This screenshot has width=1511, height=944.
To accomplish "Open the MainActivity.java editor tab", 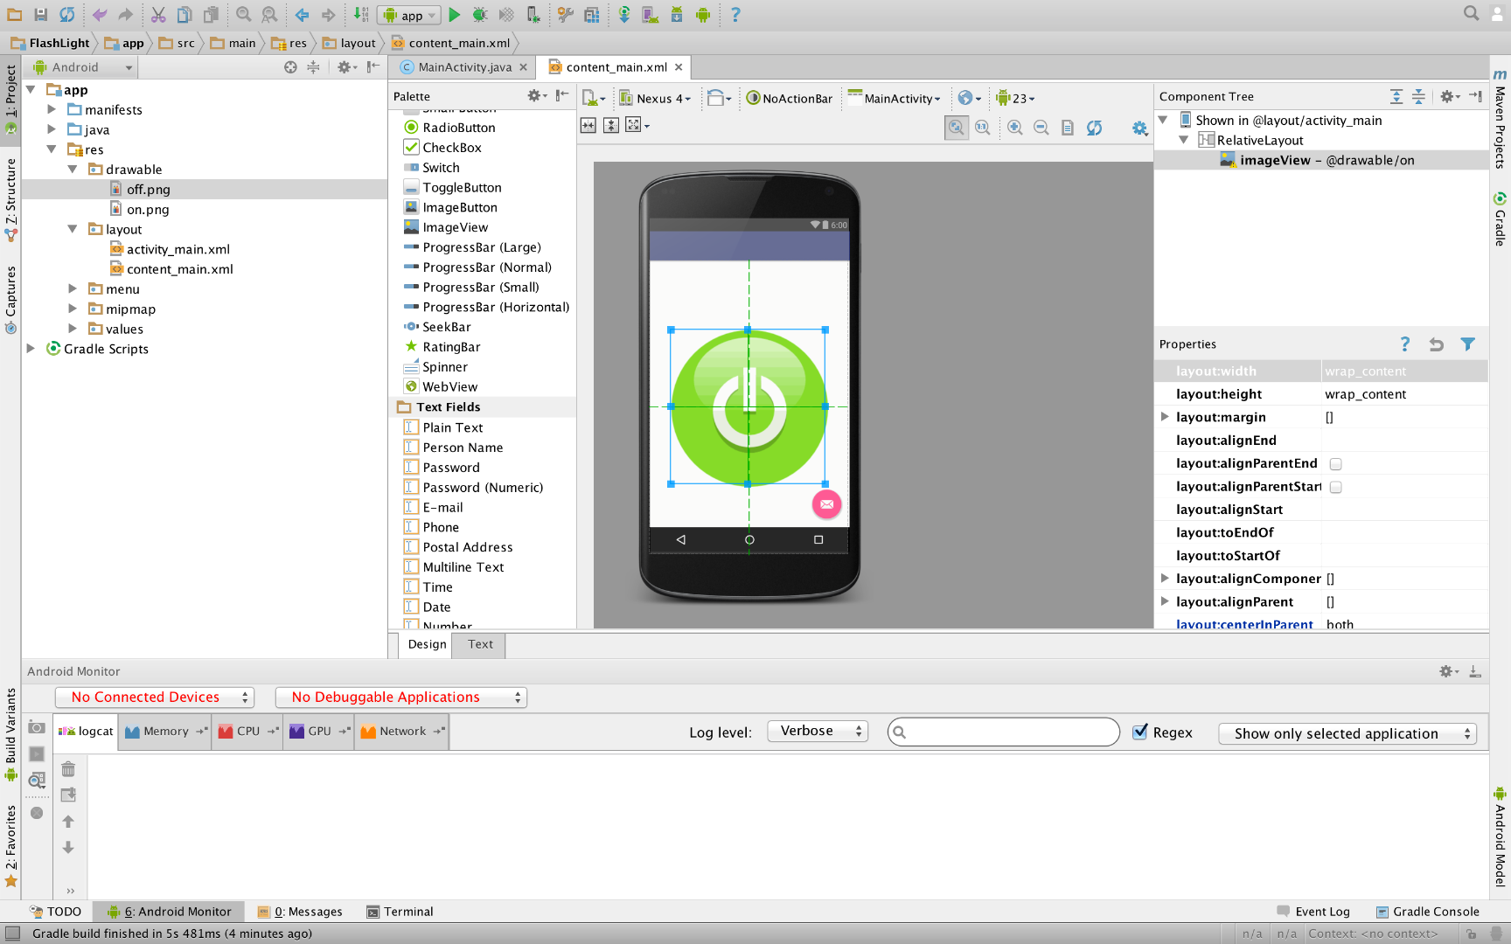I will point(462,66).
